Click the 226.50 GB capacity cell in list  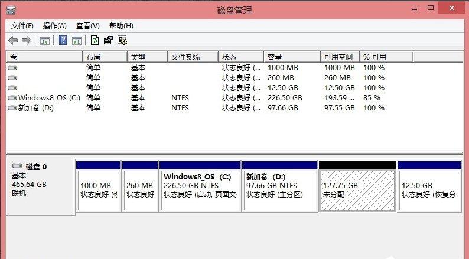[285, 98]
